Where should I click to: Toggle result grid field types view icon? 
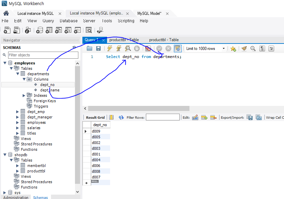click(x=111, y=117)
